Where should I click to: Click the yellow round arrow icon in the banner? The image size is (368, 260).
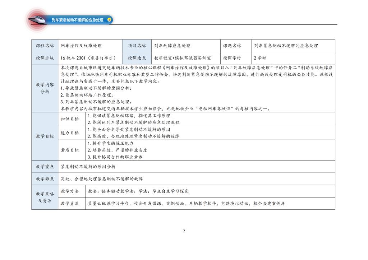[x=110, y=20]
